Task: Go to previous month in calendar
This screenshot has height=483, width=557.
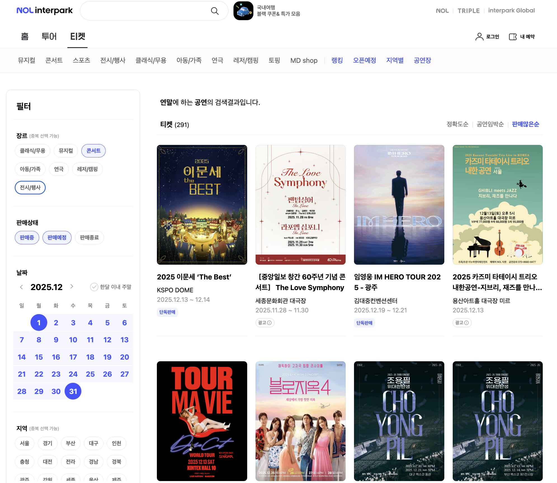Action: 22,287
